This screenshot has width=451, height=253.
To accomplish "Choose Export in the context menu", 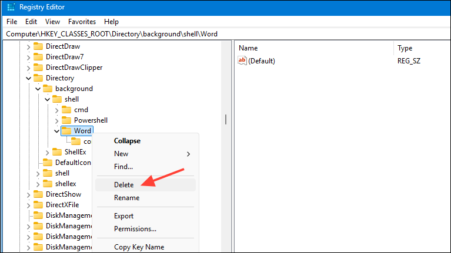I will click(x=146, y=216).
